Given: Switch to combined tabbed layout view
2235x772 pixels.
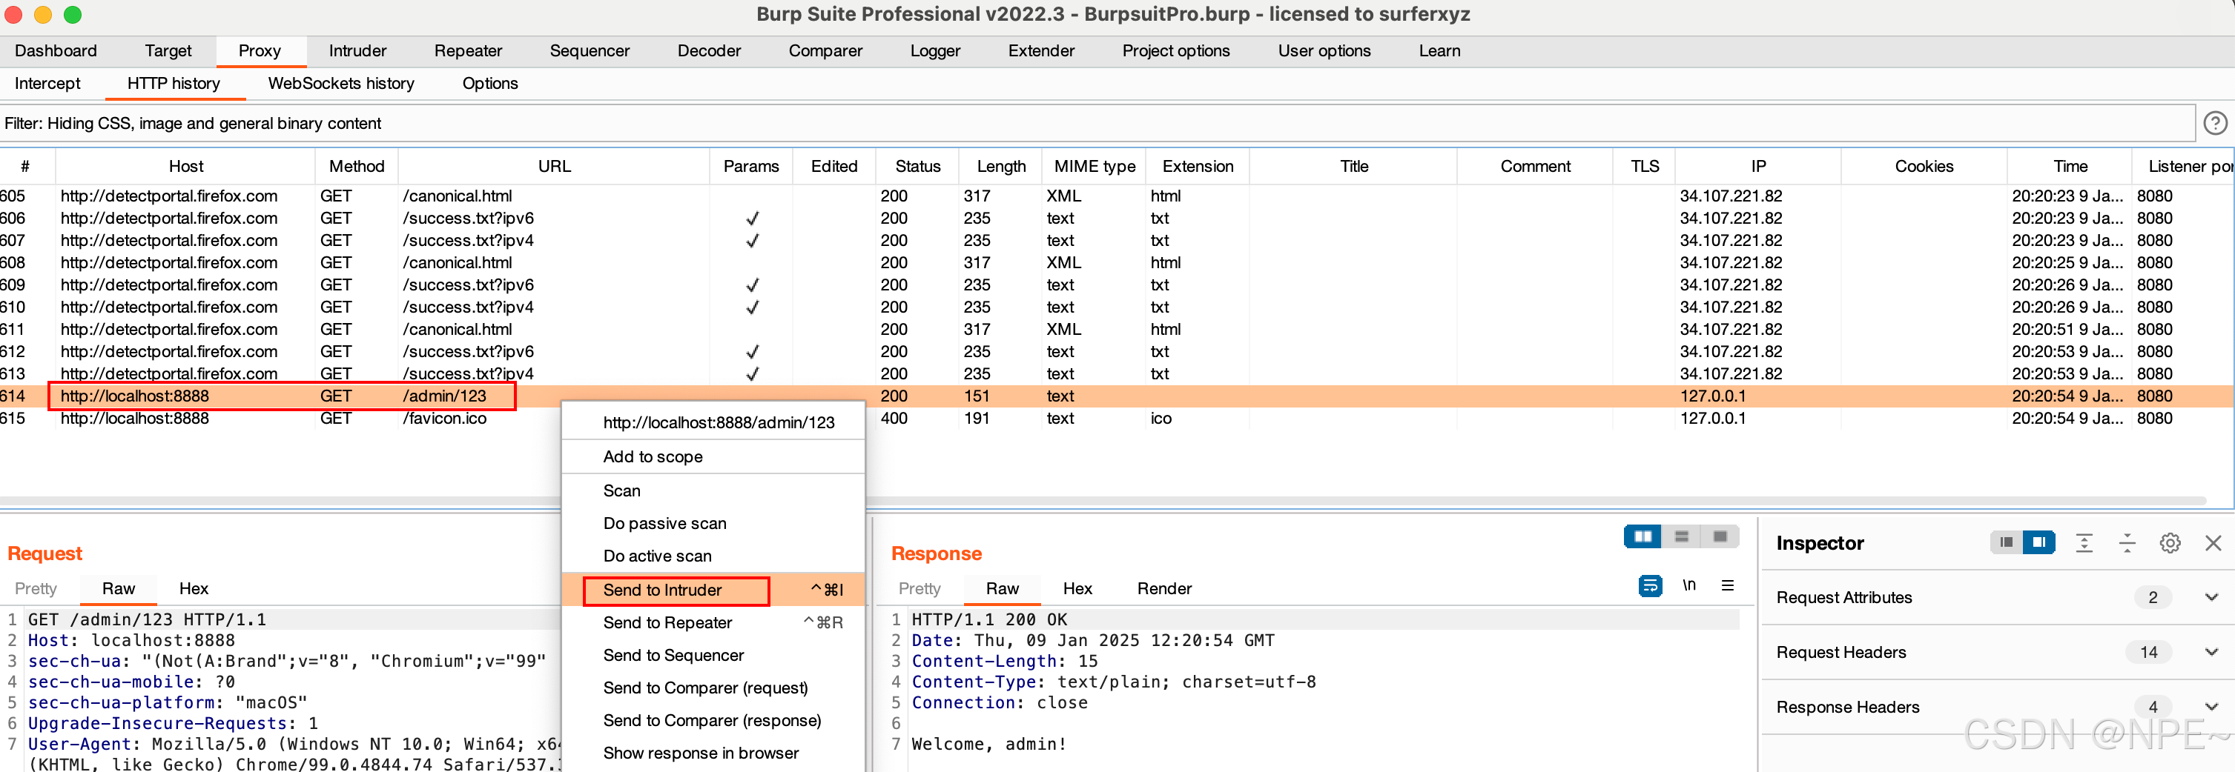Looking at the screenshot, I should (x=1720, y=537).
